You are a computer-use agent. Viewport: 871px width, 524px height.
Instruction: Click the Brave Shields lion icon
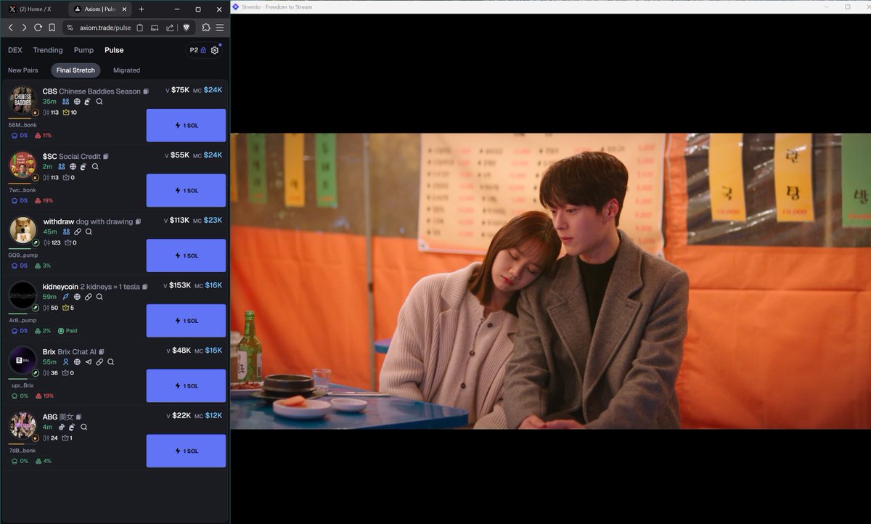coord(187,28)
